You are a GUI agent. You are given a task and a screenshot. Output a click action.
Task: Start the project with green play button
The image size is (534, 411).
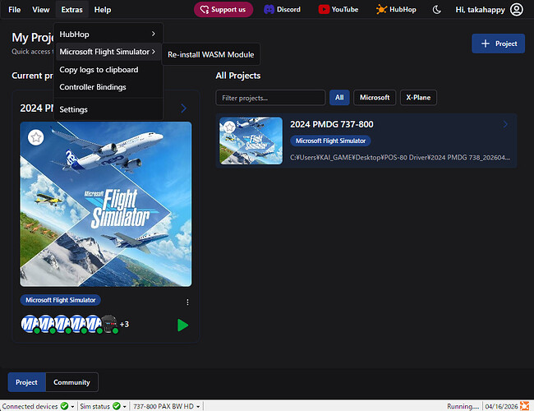(x=182, y=326)
